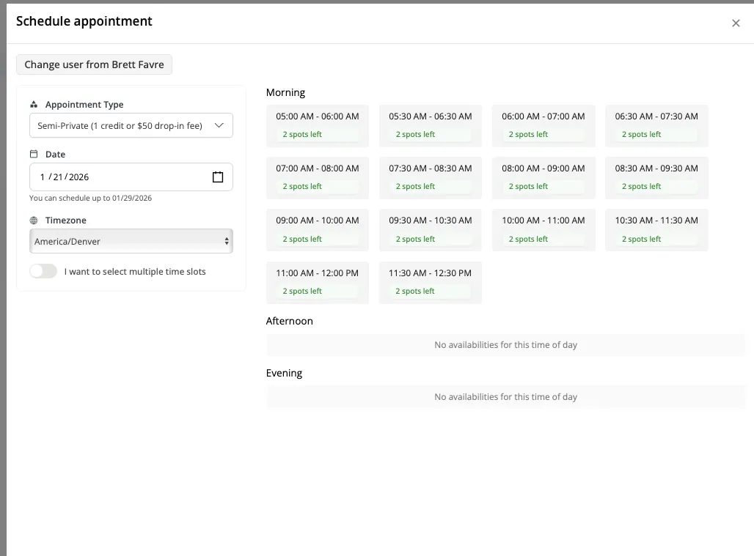Pick the 11:30 AM - 12:30 PM slot

(431, 282)
